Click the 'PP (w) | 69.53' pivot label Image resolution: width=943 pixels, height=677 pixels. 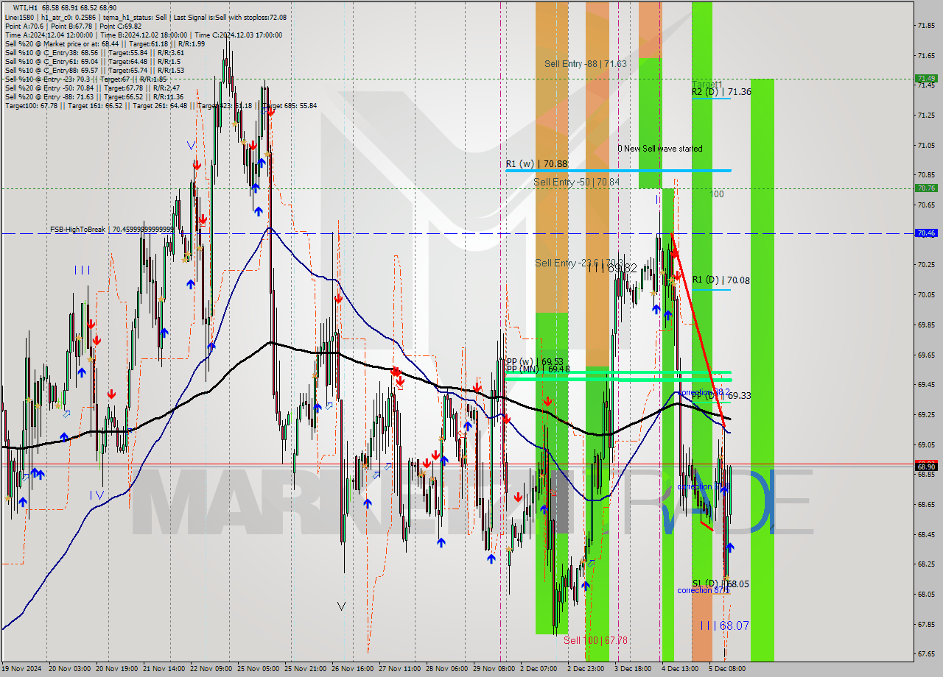pos(535,362)
